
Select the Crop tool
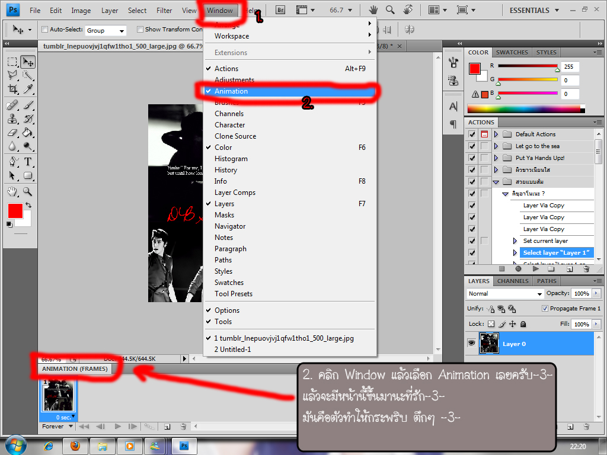click(x=13, y=89)
